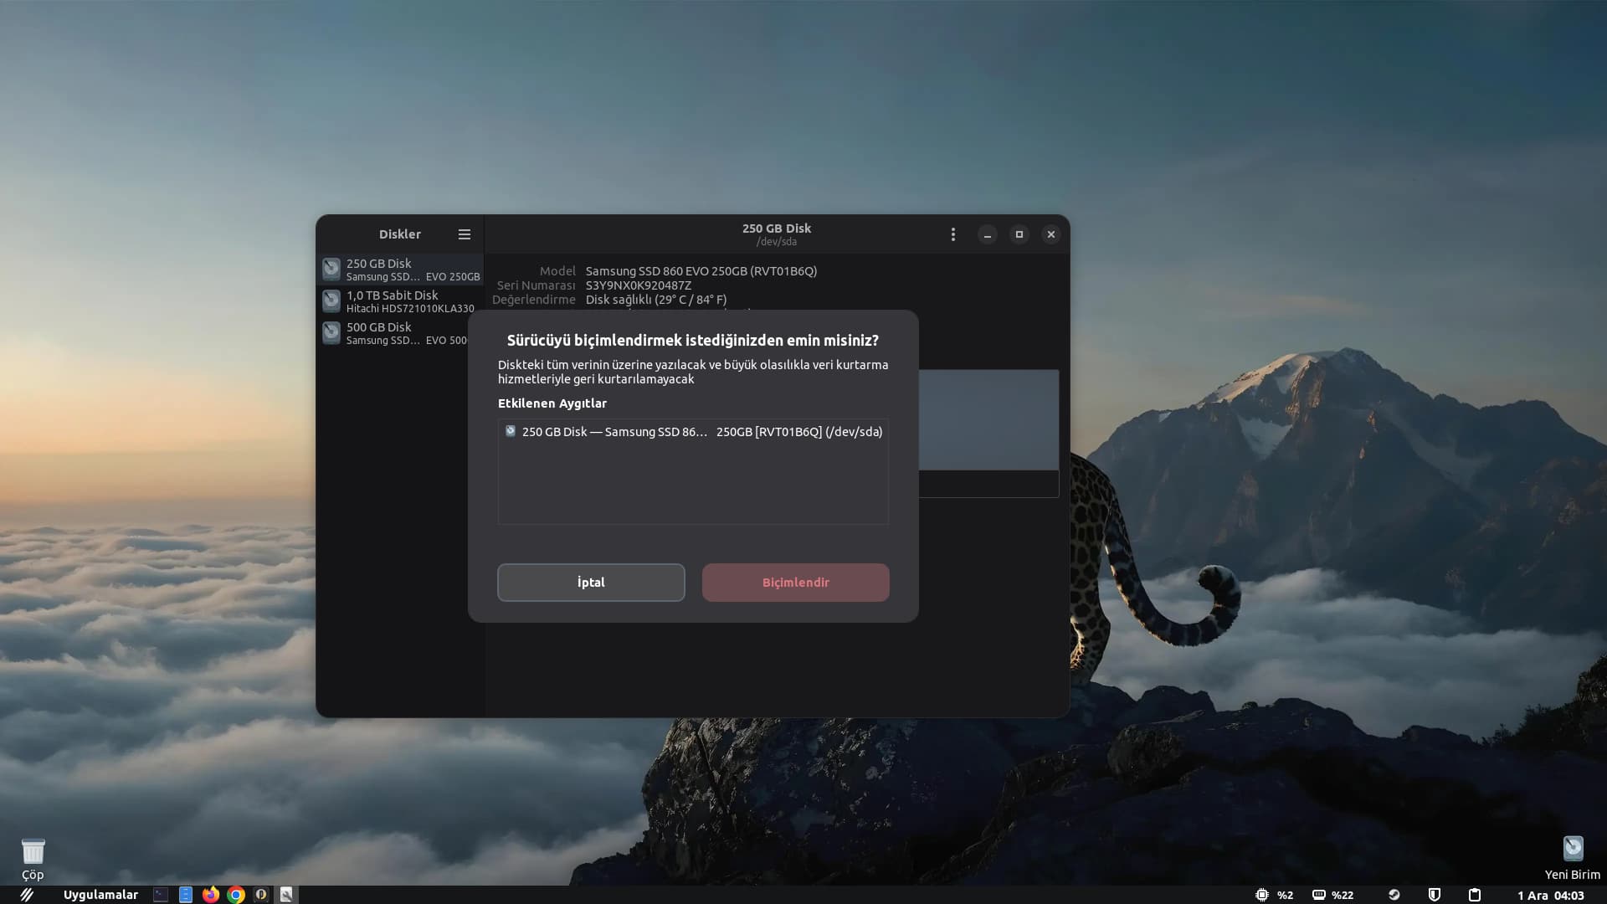1607x904 pixels.
Task: Launch Firefox from the taskbar
Action: pos(211,895)
